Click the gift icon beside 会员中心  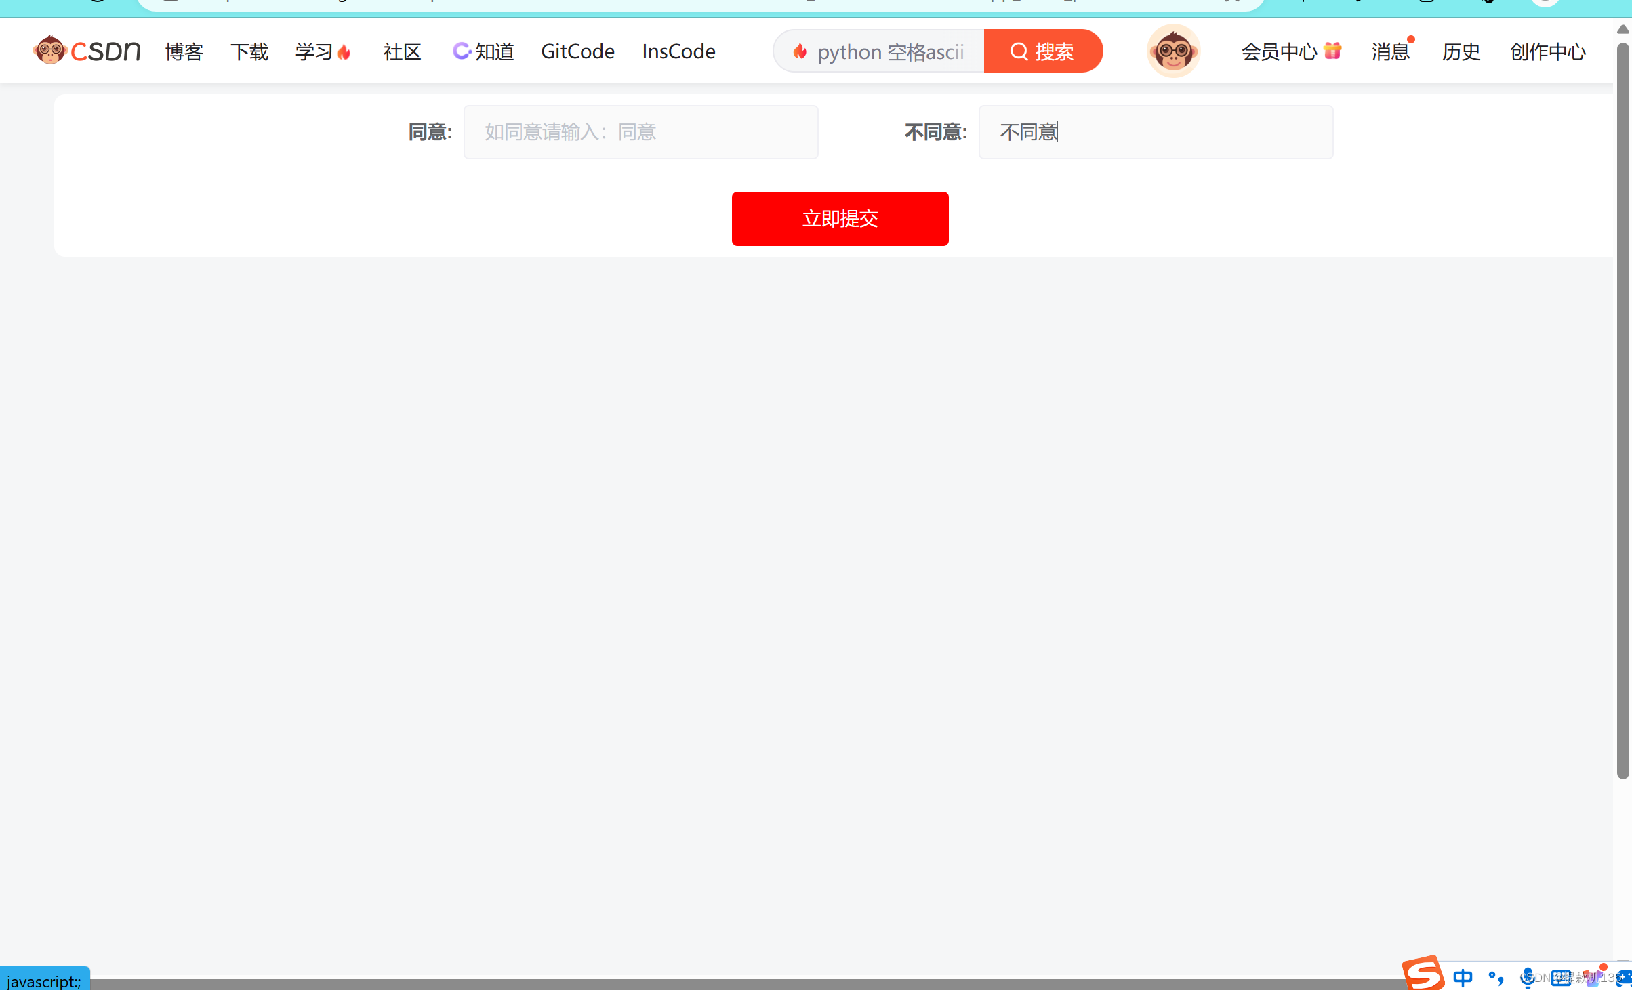pyautogui.click(x=1332, y=50)
